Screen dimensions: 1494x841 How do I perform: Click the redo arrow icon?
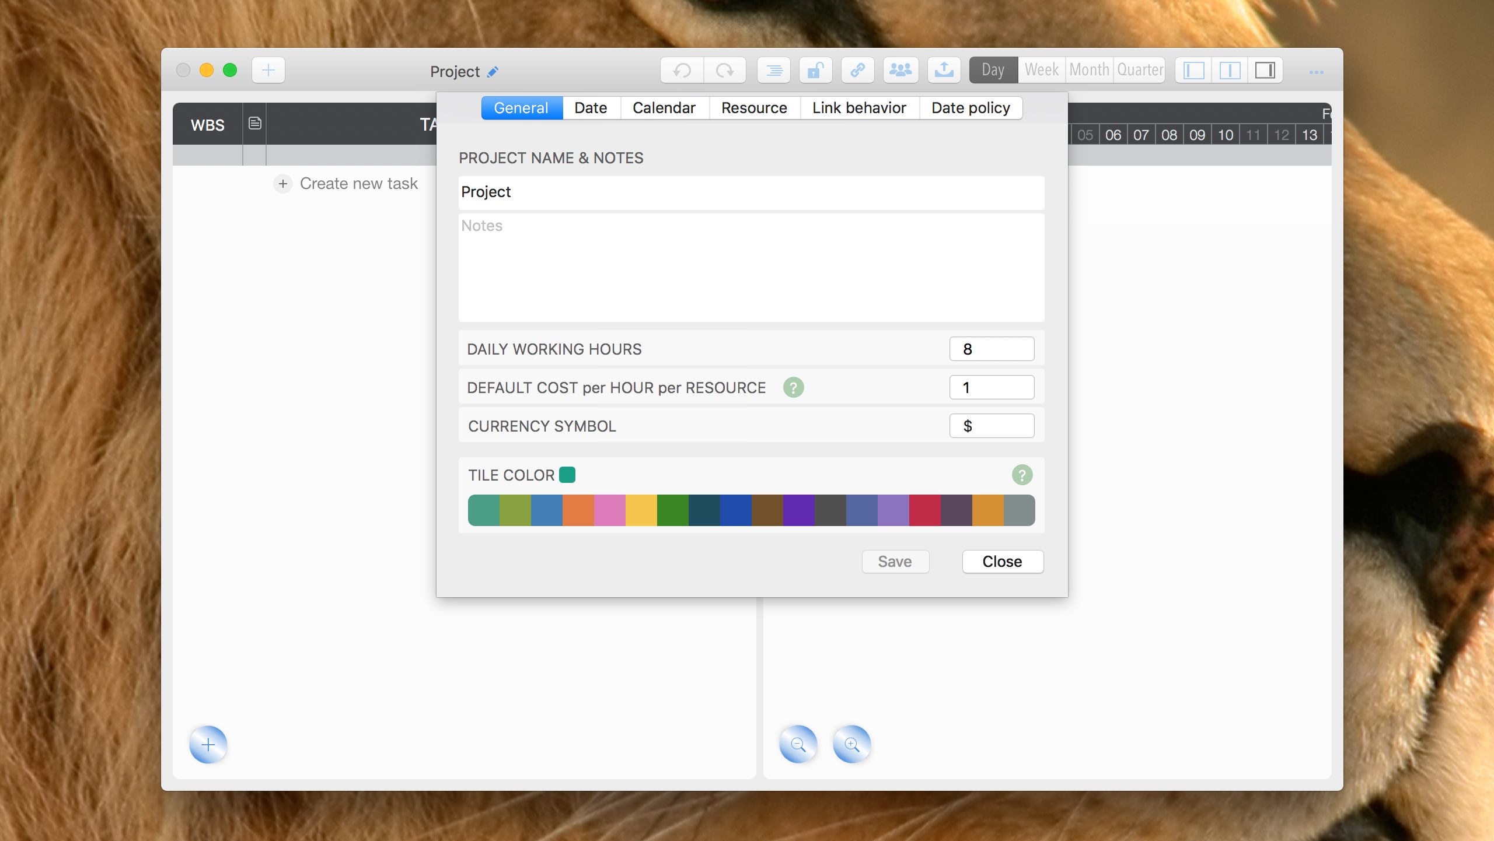(724, 71)
